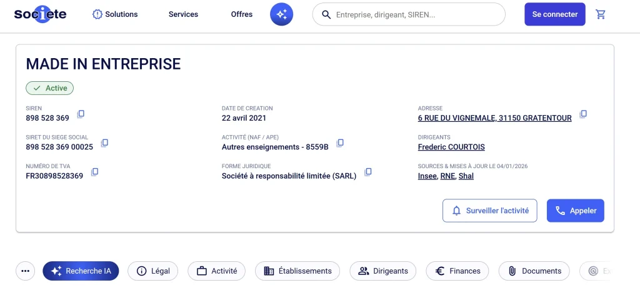Select the MADE IN ENTREPRISE title
The image size is (640, 290).
(103, 64)
